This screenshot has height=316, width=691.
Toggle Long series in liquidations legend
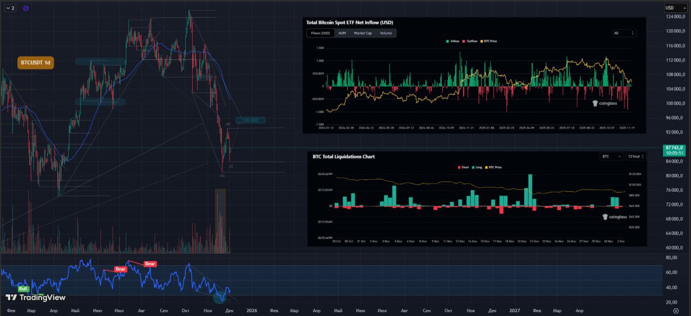478,167
